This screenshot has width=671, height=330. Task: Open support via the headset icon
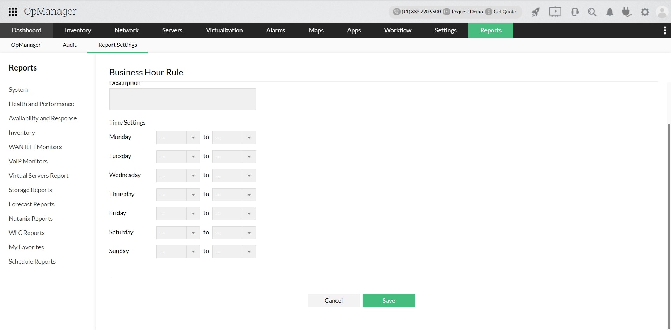click(575, 12)
